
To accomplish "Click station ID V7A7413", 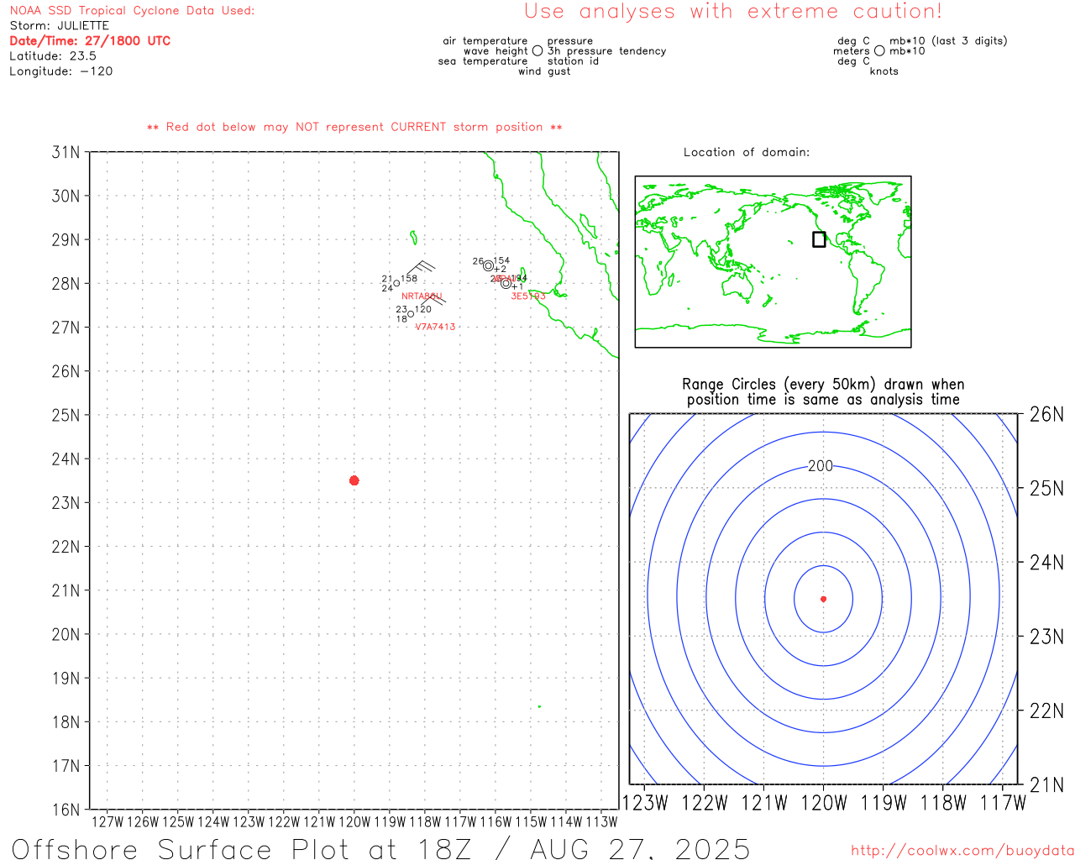I will [x=435, y=327].
